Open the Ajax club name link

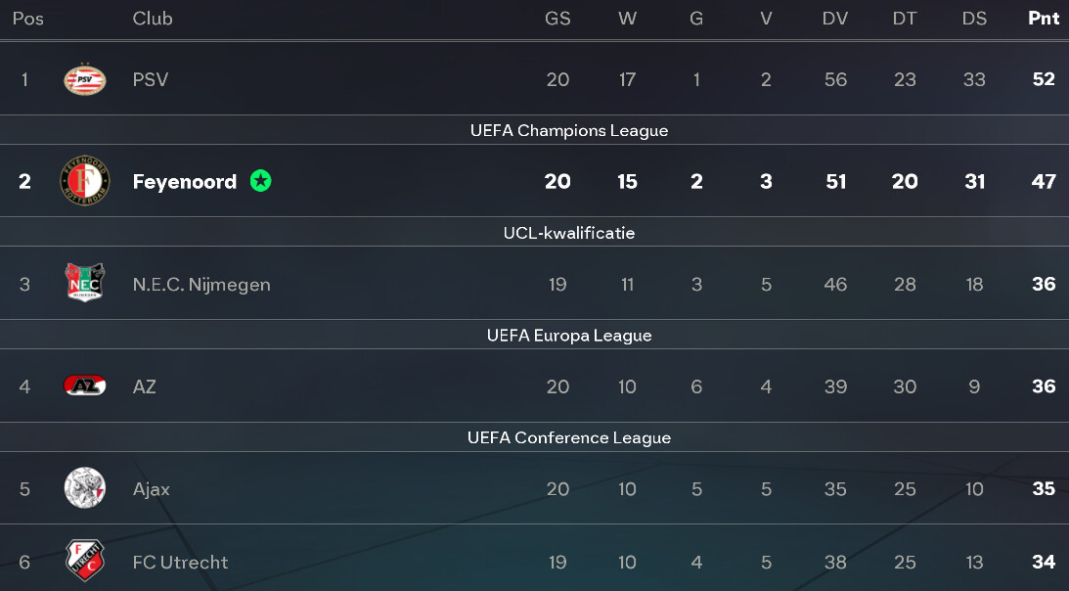152,489
